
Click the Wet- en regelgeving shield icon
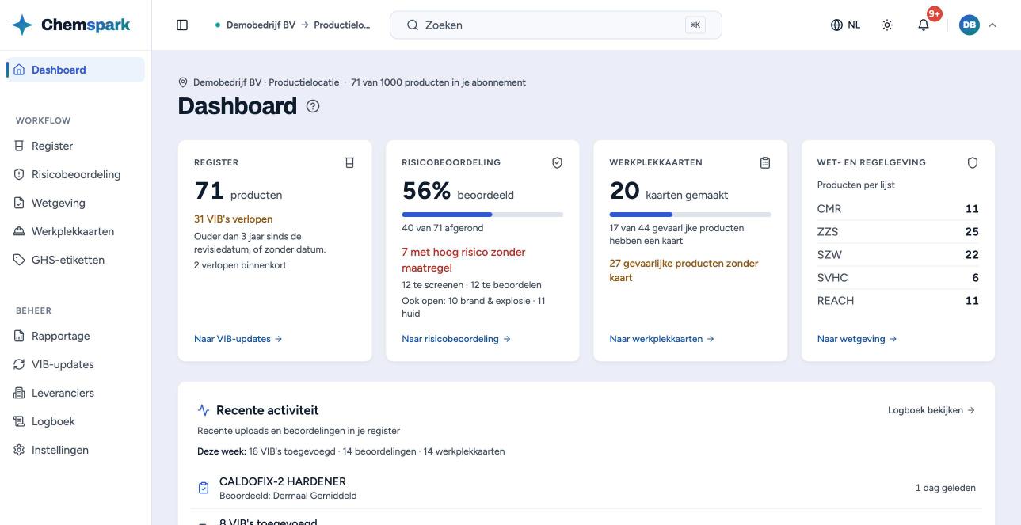tap(973, 162)
